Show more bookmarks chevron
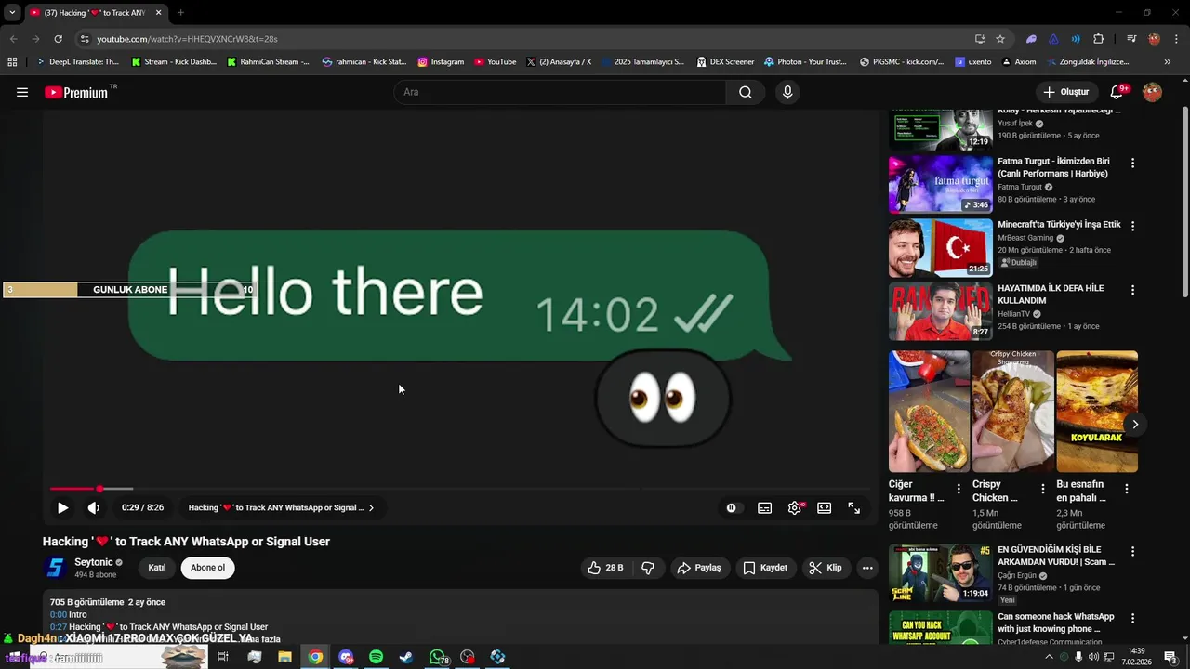This screenshot has width=1190, height=669. coord(1167,62)
